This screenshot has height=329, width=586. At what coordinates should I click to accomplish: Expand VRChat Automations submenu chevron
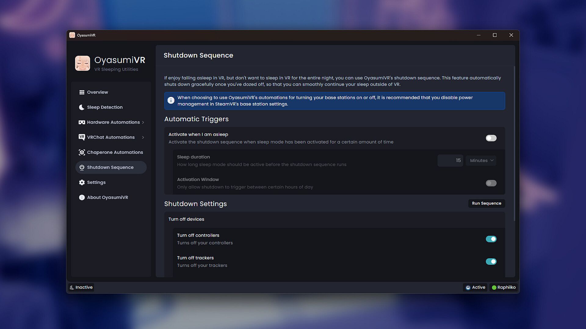pos(143,137)
